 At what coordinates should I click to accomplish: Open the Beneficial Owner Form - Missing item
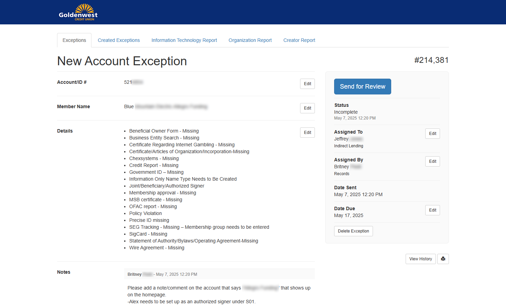pos(164,131)
